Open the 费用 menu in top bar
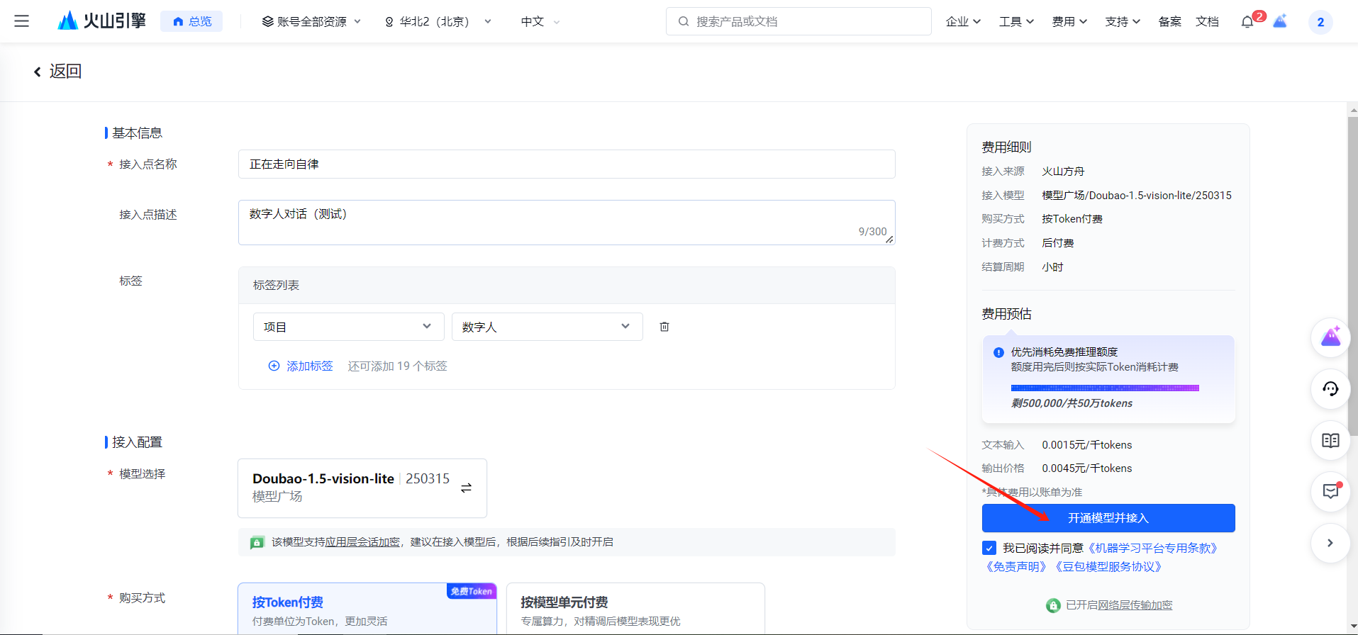1358x635 pixels. point(1069,22)
